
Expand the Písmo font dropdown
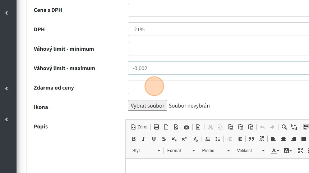pos(216,151)
